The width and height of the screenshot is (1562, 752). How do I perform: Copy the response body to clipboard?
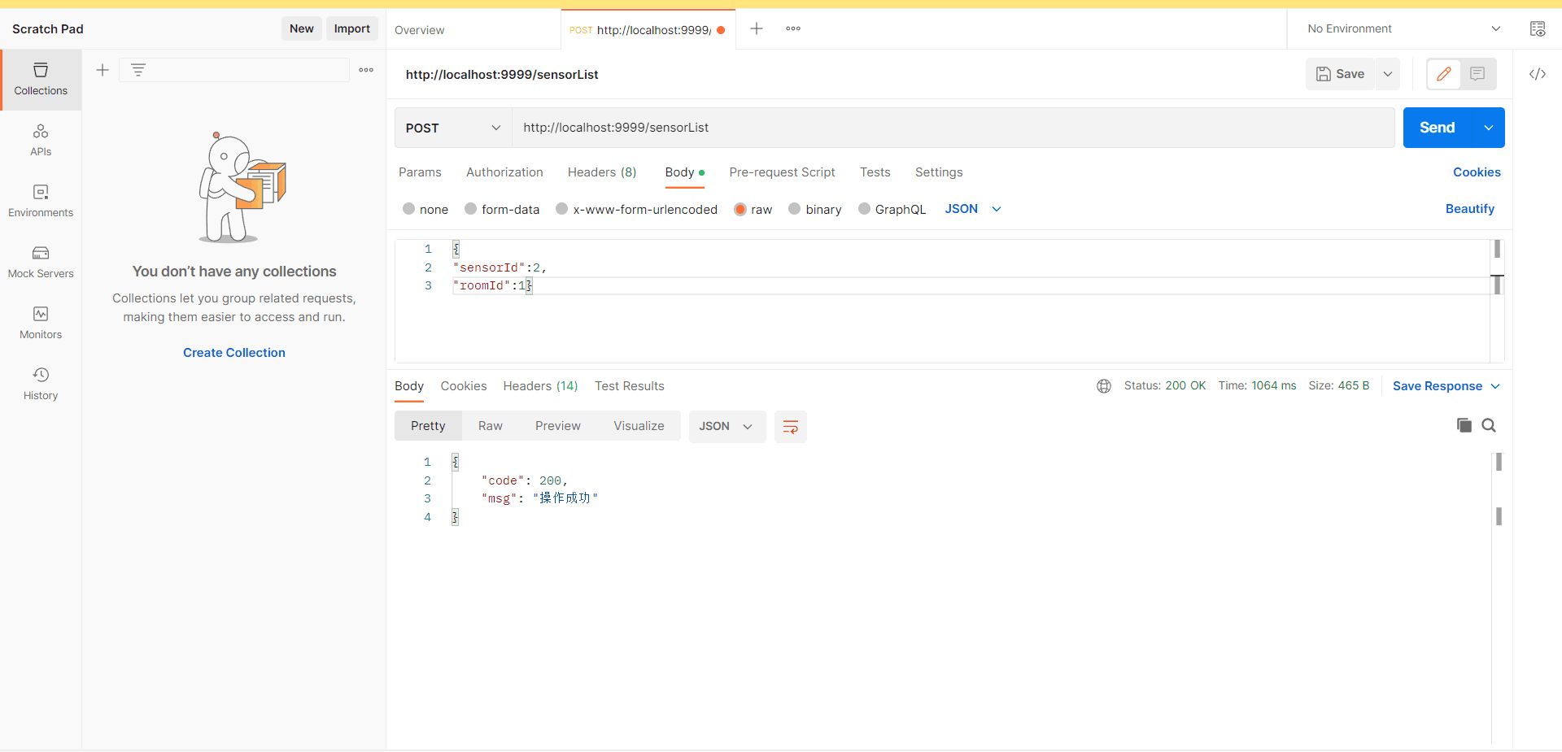(x=1464, y=425)
